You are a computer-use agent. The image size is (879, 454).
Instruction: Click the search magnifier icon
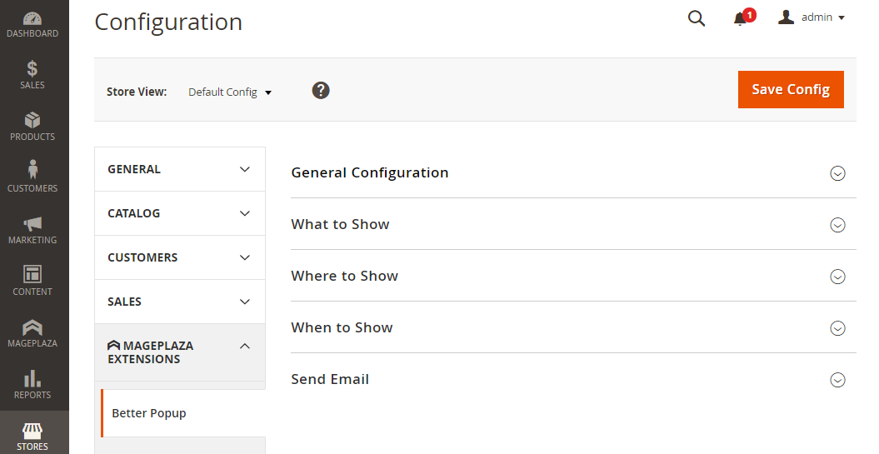coord(697,18)
